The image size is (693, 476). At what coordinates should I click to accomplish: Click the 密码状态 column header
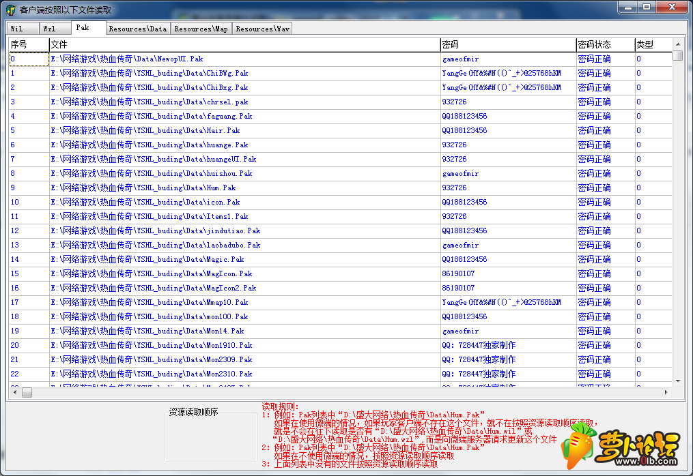point(606,44)
